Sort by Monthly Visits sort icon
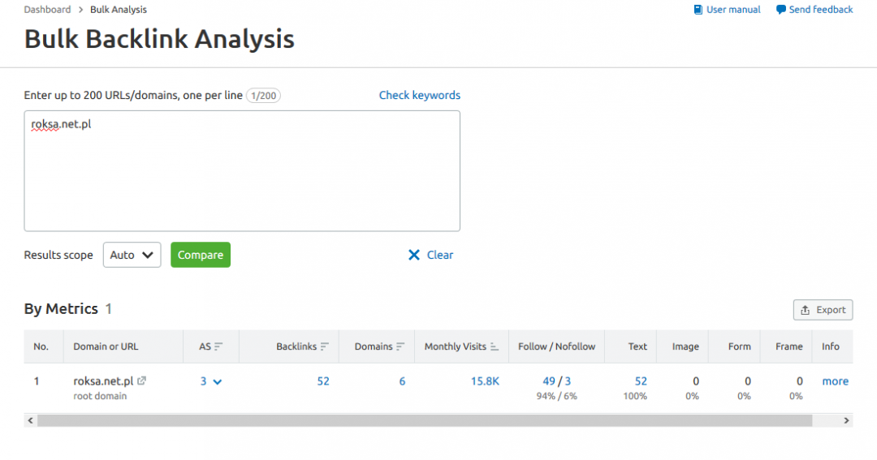 click(x=495, y=346)
